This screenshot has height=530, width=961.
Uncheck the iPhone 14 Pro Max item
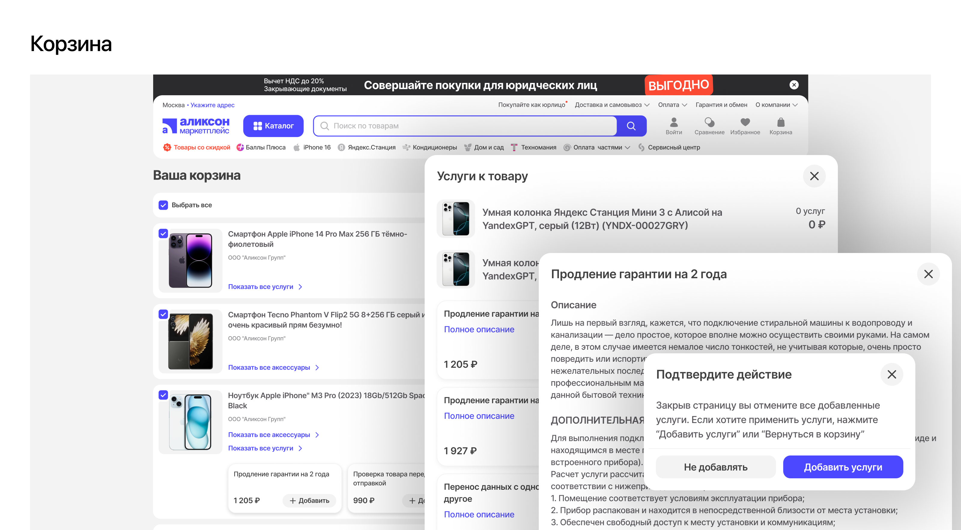163,234
